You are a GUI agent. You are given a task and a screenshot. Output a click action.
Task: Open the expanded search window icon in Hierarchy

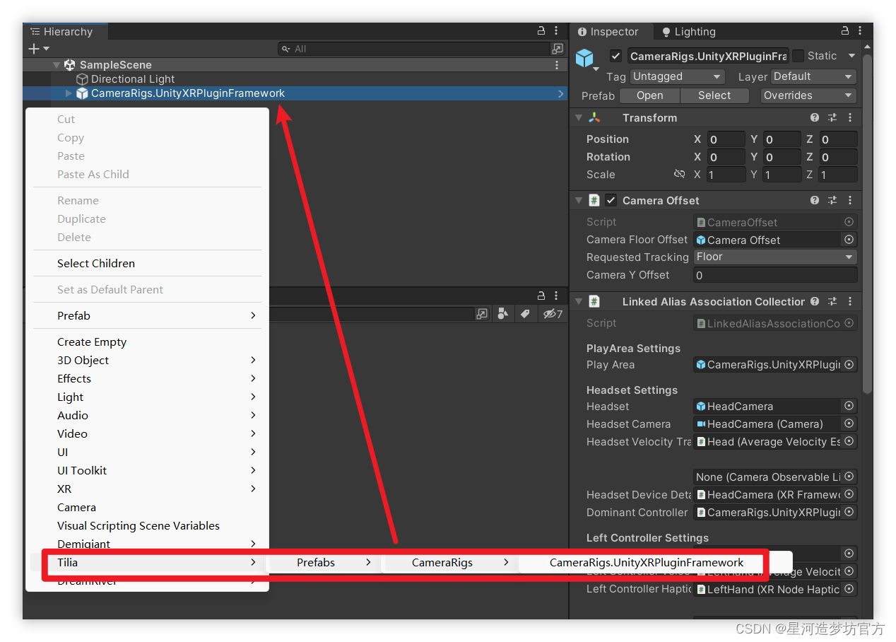tap(558, 49)
